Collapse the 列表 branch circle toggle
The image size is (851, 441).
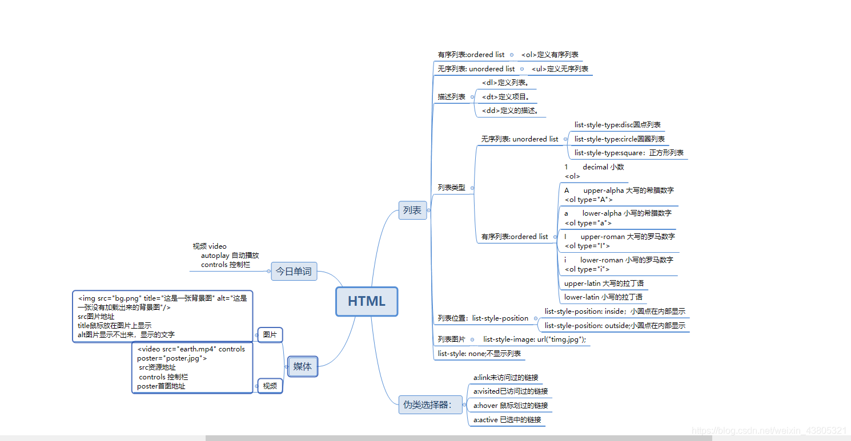[x=429, y=211]
